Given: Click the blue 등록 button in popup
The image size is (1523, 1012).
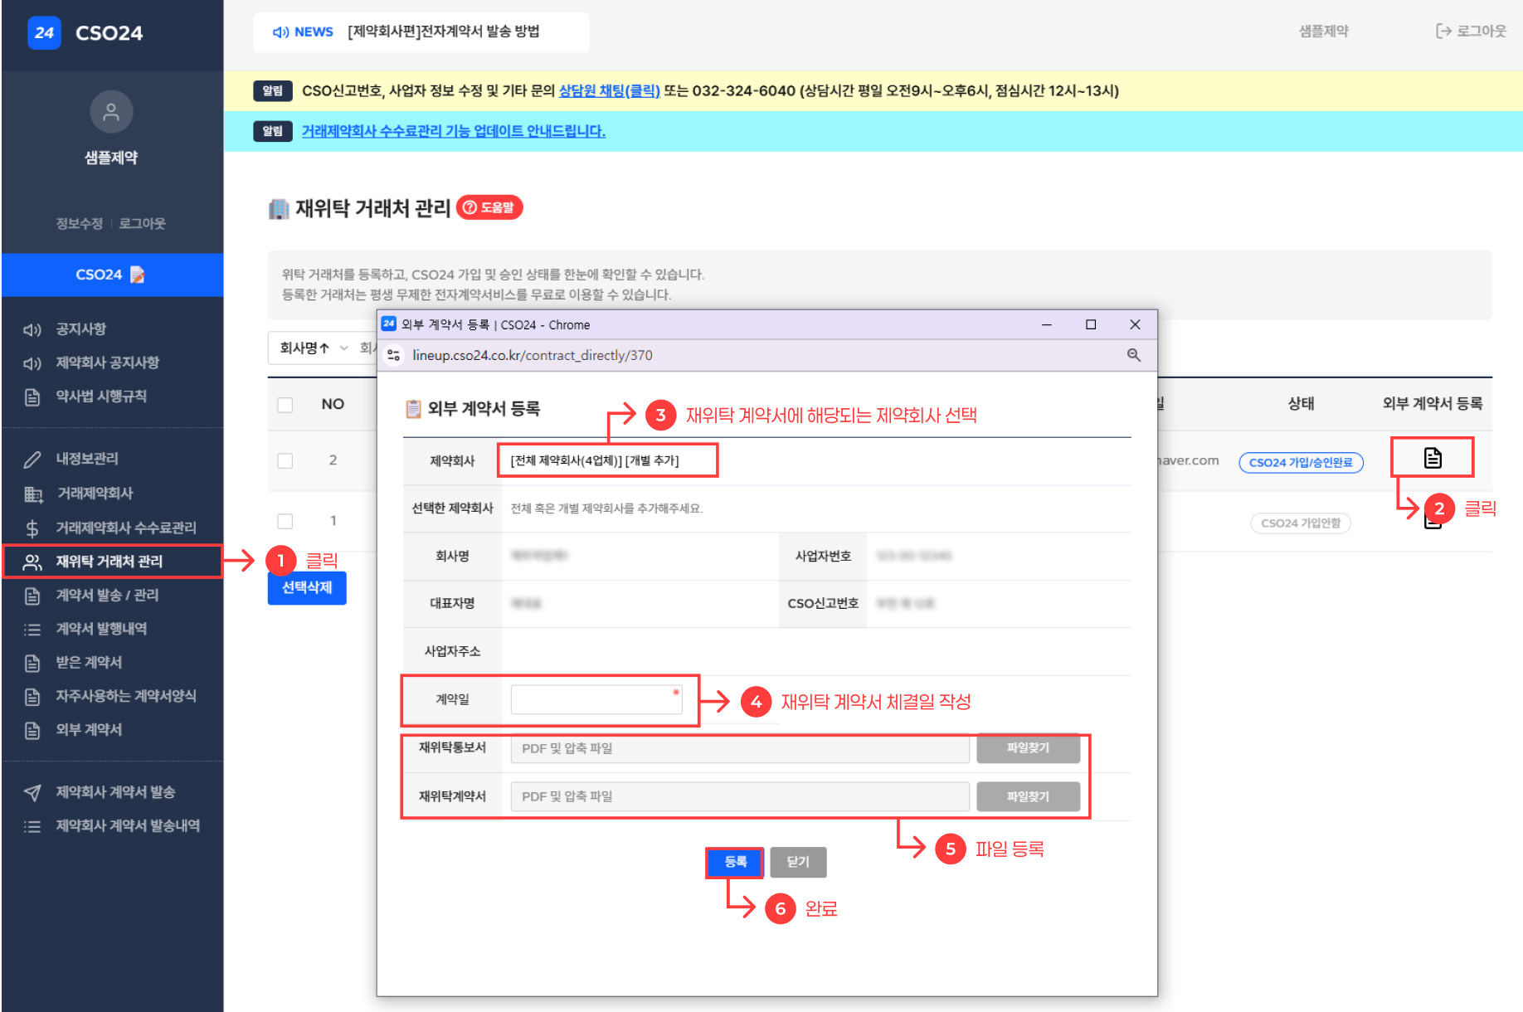Looking at the screenshot, I should coord(735,862).
